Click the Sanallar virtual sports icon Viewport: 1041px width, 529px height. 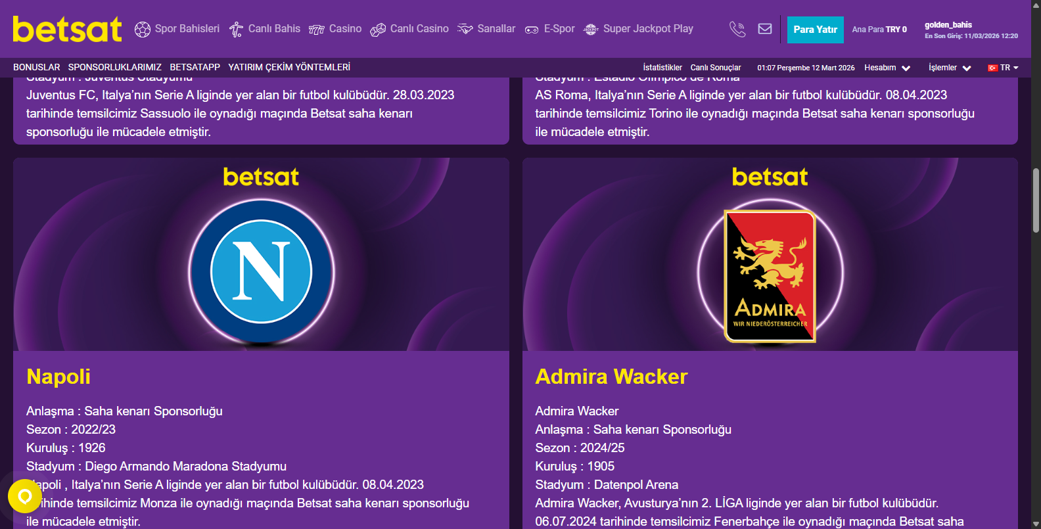[465, 30]
